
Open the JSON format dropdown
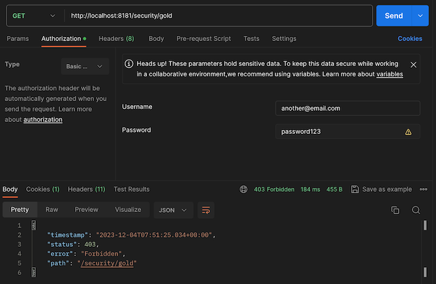[173, 210]
